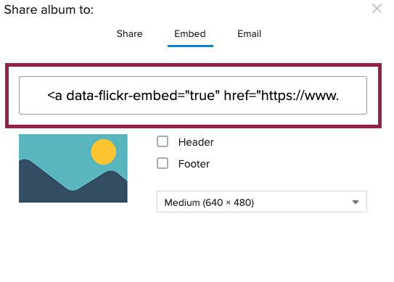The height and width of the screenshot is (282, 394).
Task: Switch to the Share tab
Action: 129,33
